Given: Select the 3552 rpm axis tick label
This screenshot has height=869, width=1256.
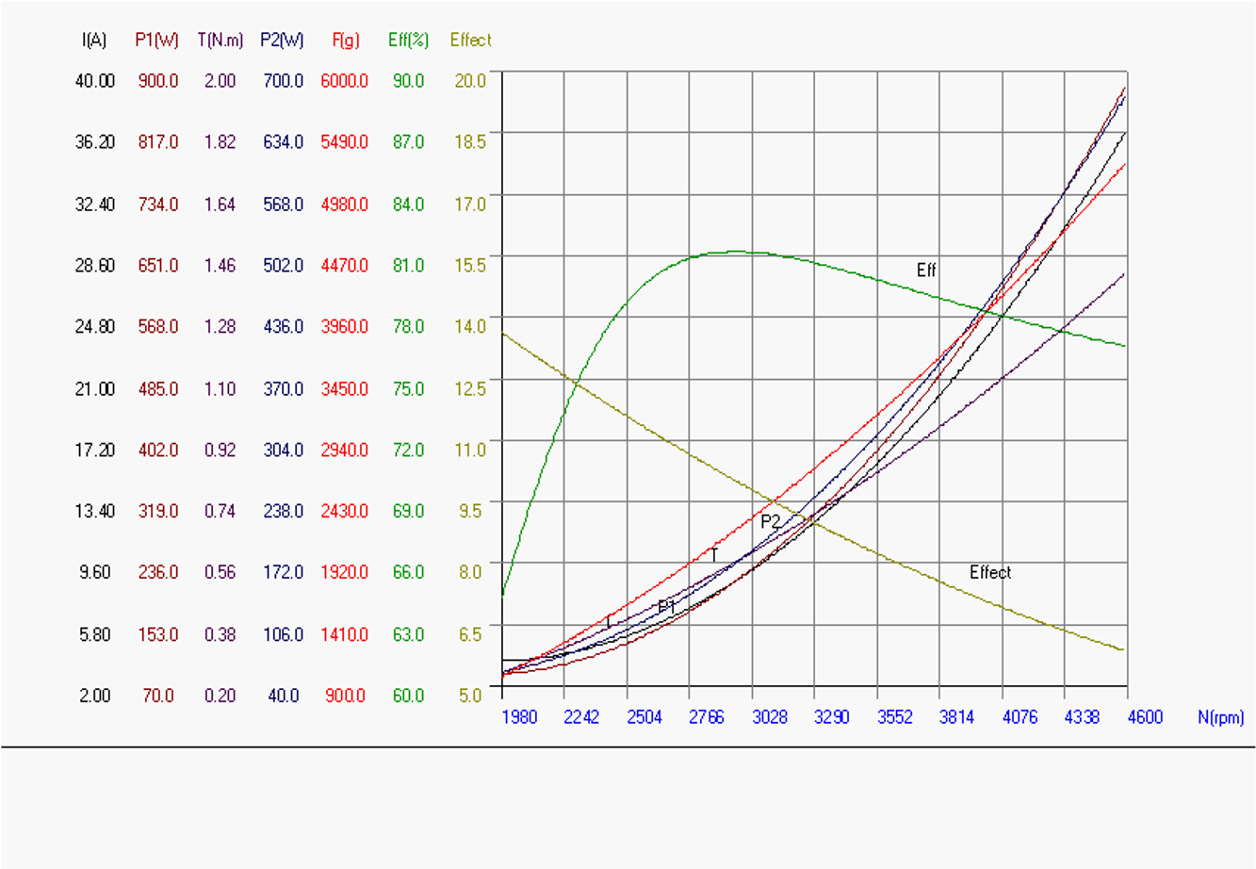Looking at the screenshot, I should click(895, 717).
